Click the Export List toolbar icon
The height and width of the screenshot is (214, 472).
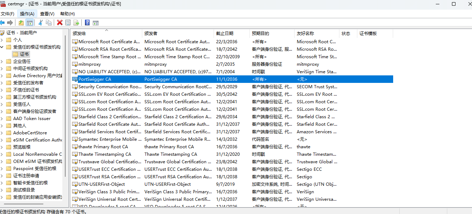click(76, 23)
